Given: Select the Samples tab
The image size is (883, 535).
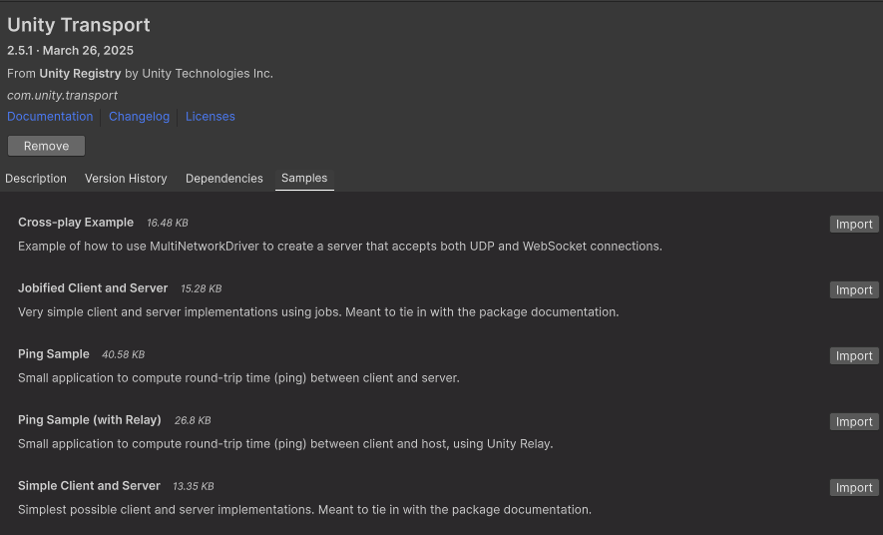Looking at the screenshot, I should click(x=304, y=179).
